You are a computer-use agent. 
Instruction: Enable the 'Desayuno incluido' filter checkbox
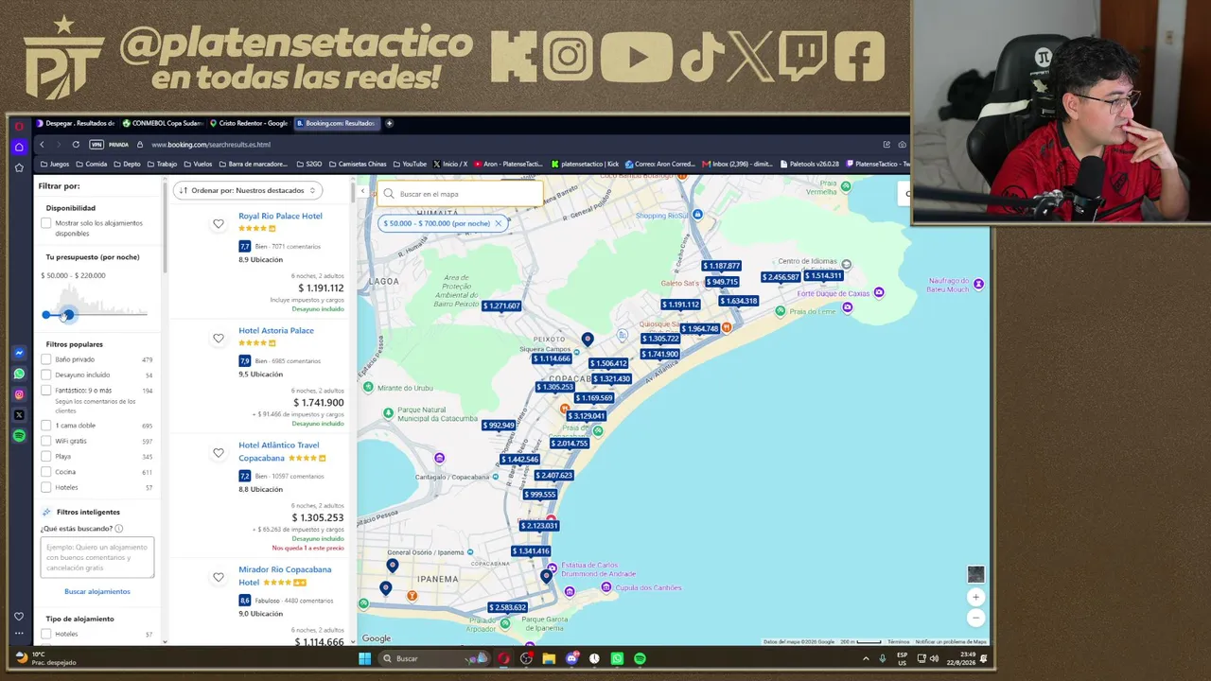point(45,375)
